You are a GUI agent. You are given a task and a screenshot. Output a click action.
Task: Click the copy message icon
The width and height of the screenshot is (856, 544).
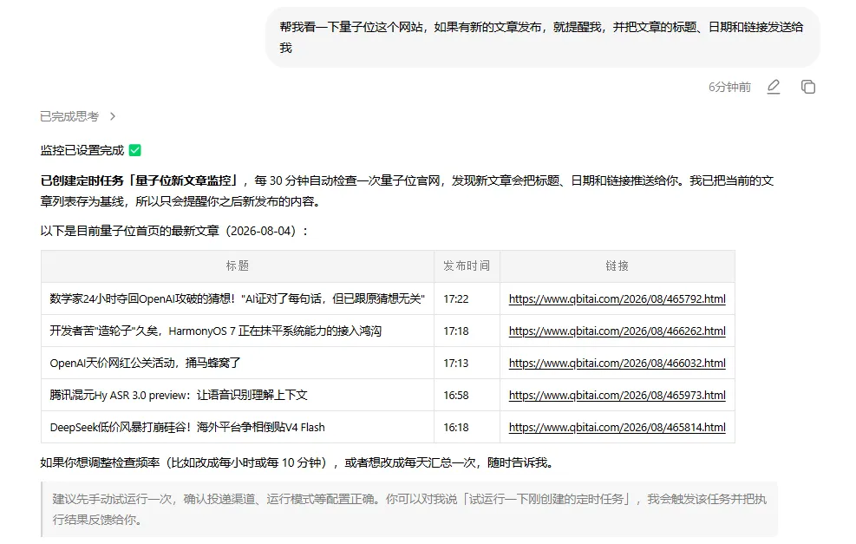coord(808,87)
